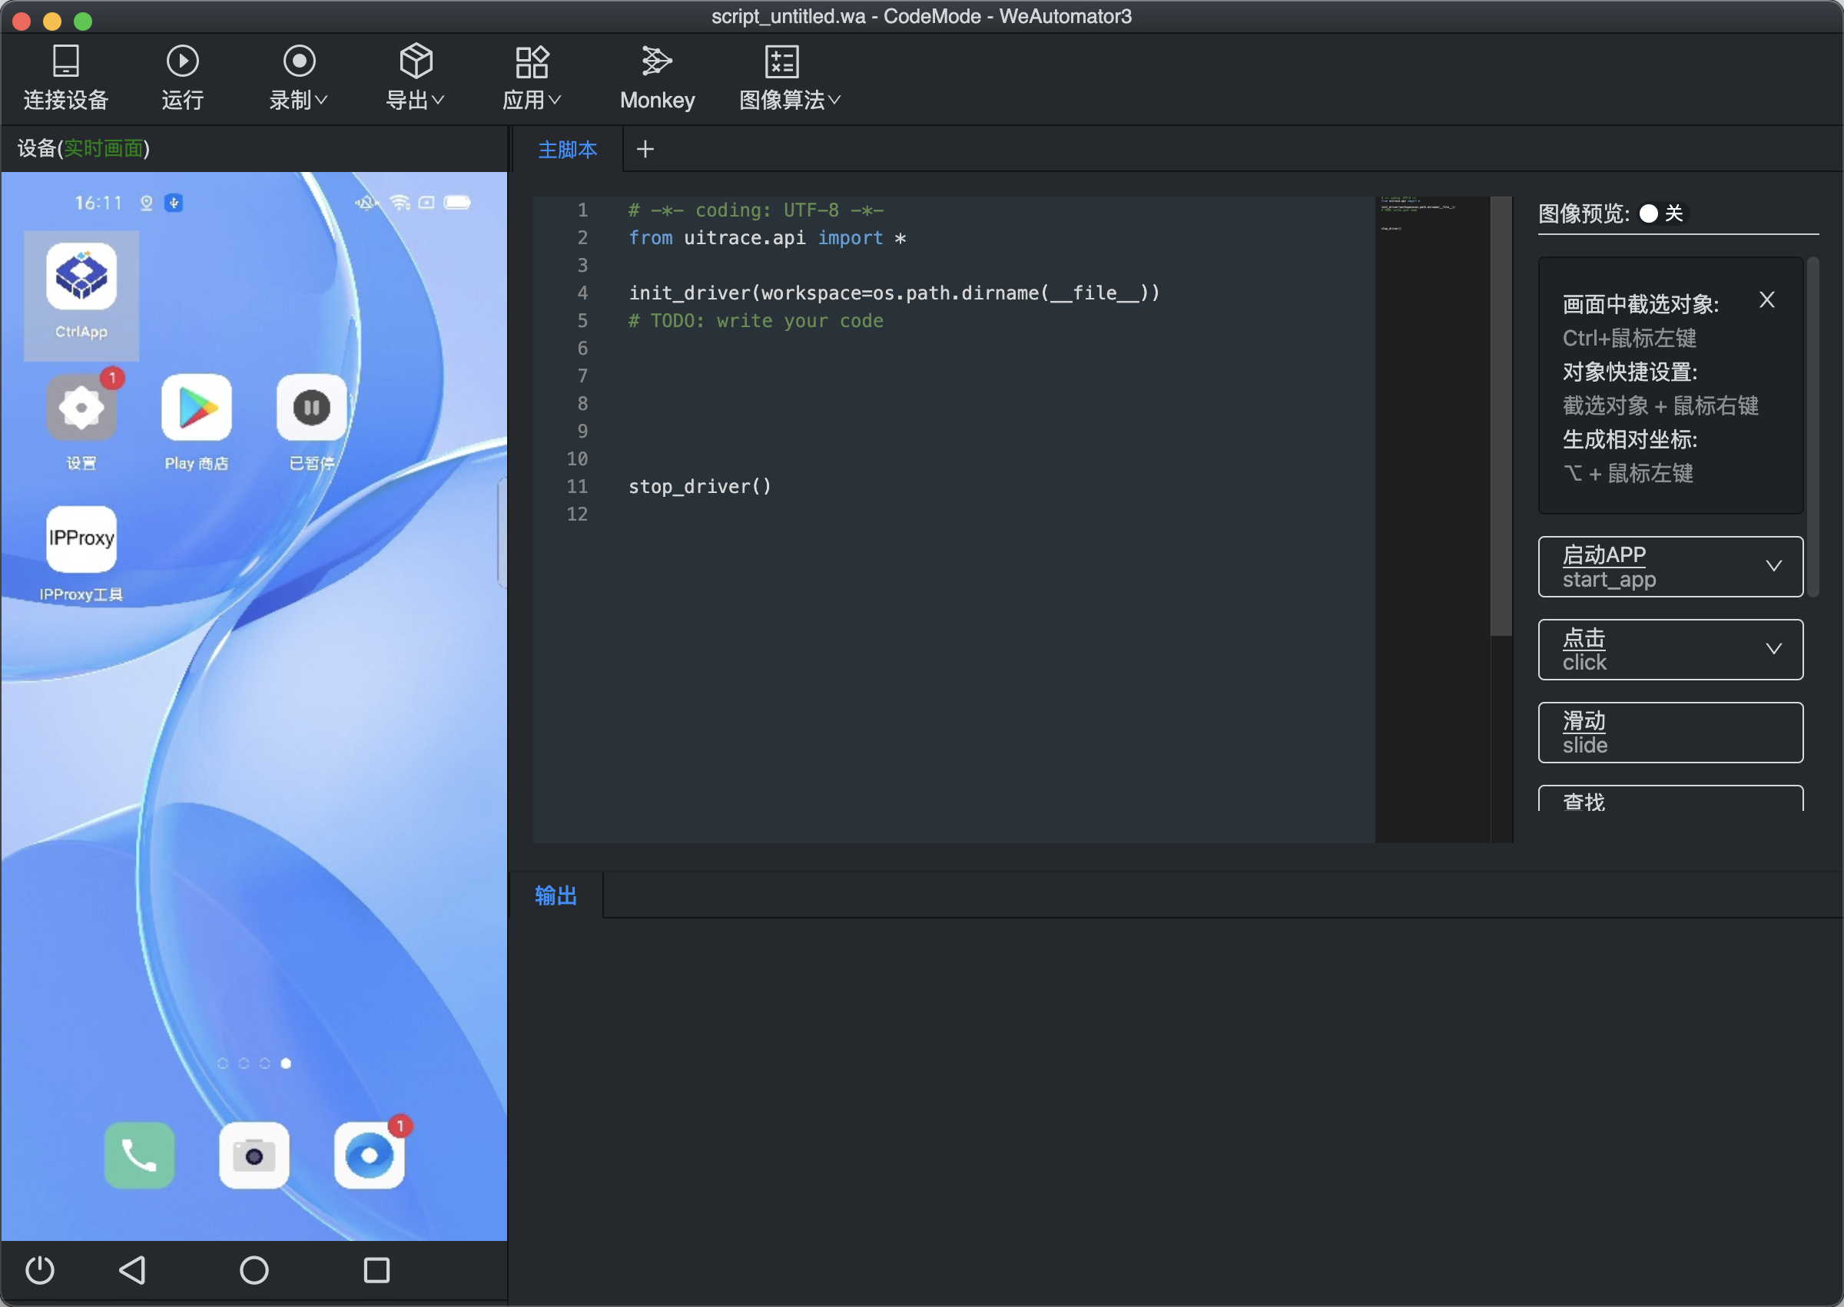Image resolution: width=1844 pixels, height=1307 pixels.
Task: Open the camera app in phone dock
Action: point(254,1155)
